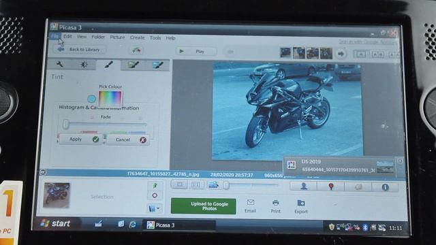436x245 pixels.
Task: Open the Create menu
Action: 138,37
